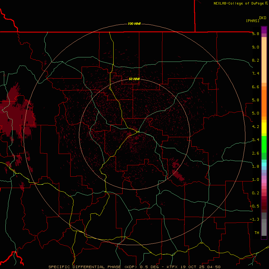Viewport: 269px width, 269px height.
Task: Click the 6.6 value on the color scale
Action: (256, 87)
